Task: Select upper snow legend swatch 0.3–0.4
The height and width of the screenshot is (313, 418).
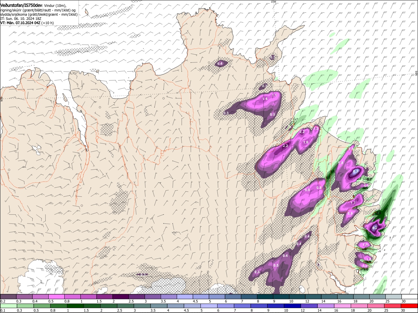Action: 25,296
